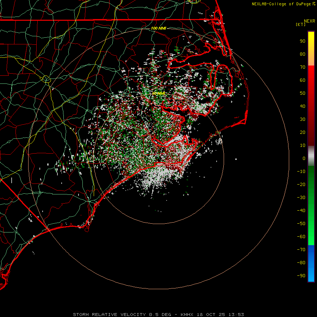Click the -20 knot scale label
The width and height of the screenshot is (317, 317).
[x=301, y=185]
